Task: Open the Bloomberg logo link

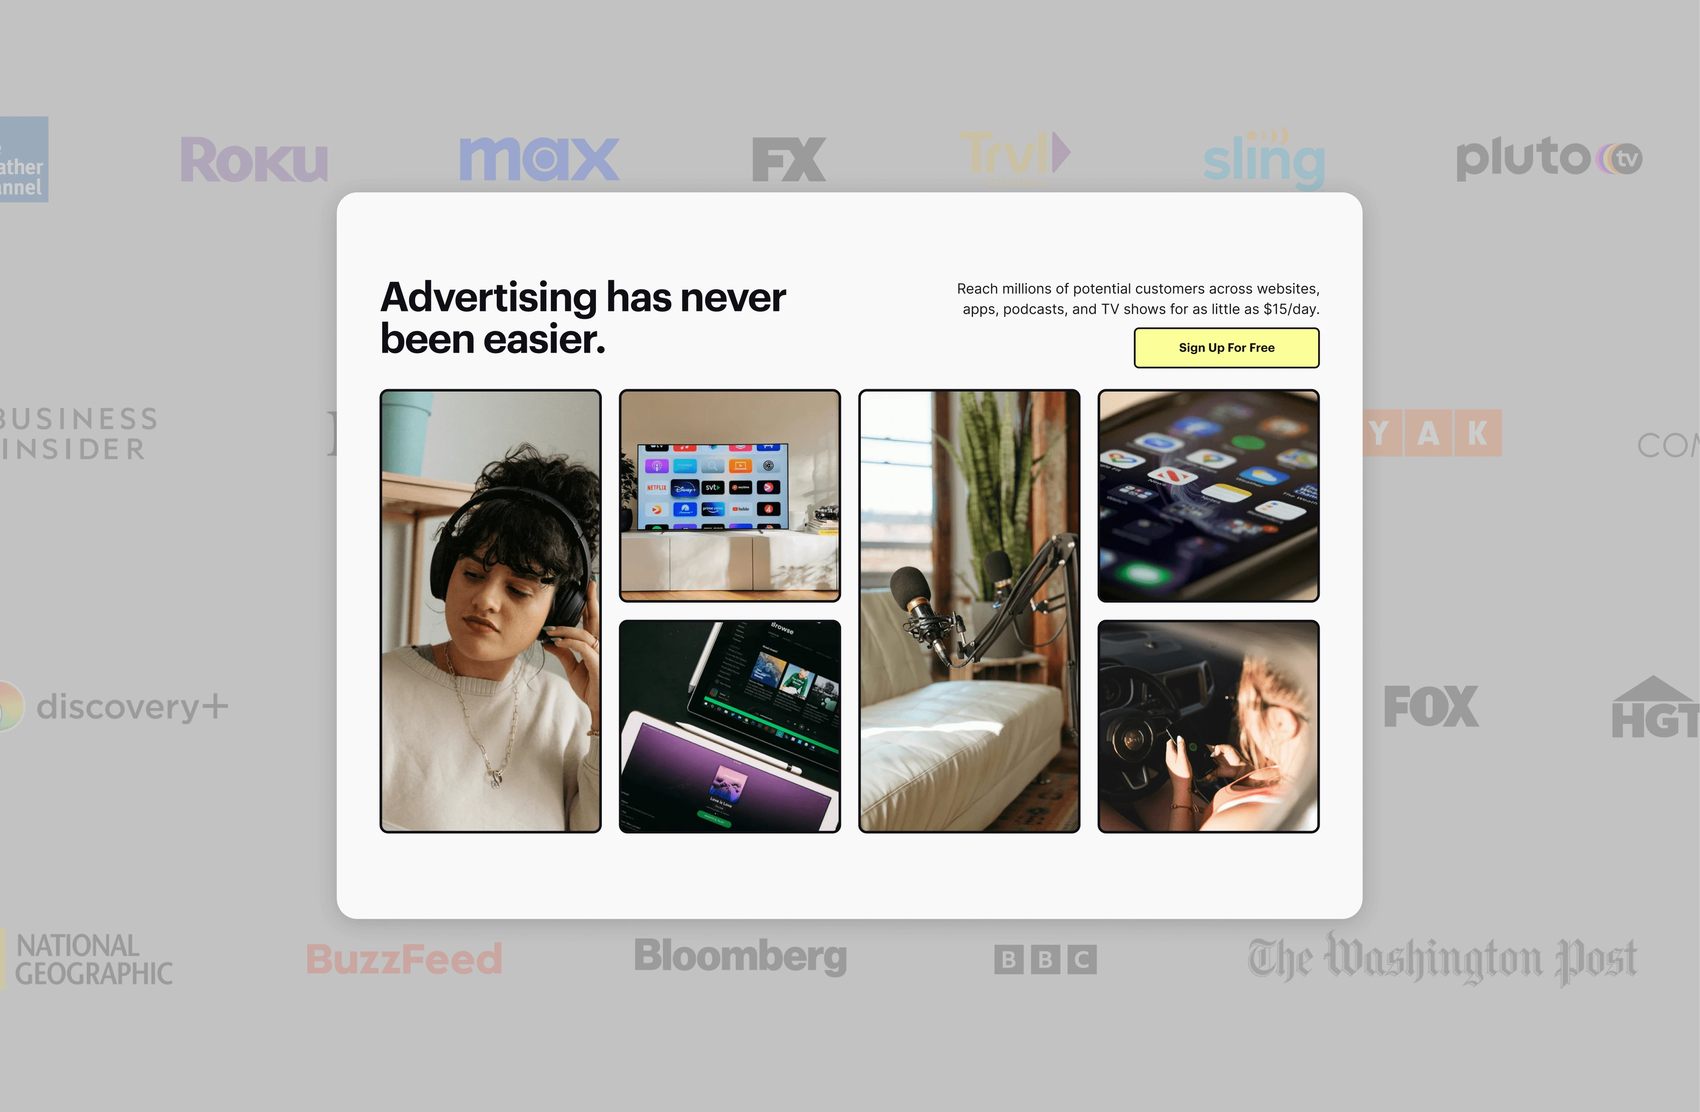Action: pyautogui.click(x=739, y=955)
